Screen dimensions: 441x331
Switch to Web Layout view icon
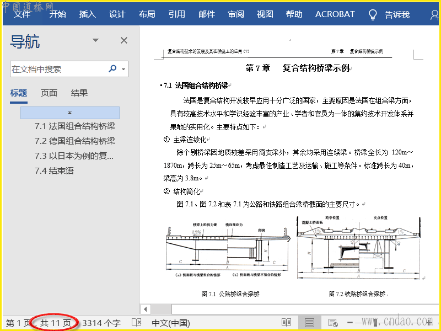(x=333, y=323)
